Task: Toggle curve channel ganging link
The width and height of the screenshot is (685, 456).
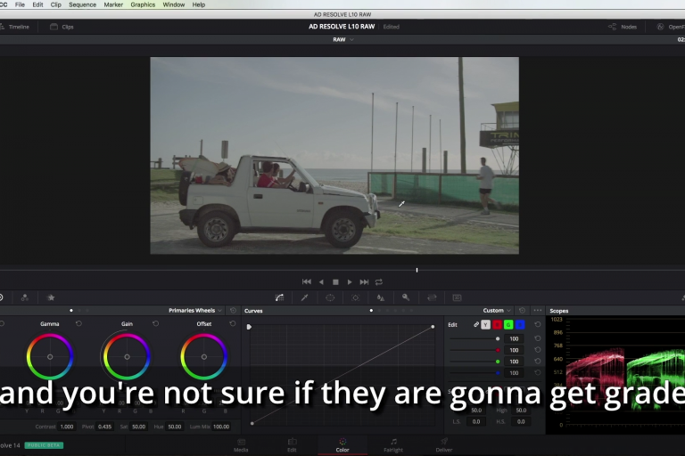Action: (476, 325)
